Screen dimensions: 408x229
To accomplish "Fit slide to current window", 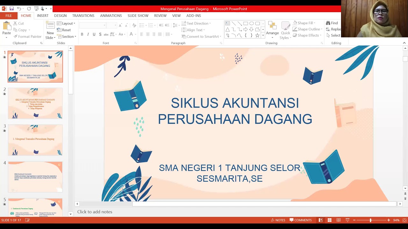I will pos(404,220).
